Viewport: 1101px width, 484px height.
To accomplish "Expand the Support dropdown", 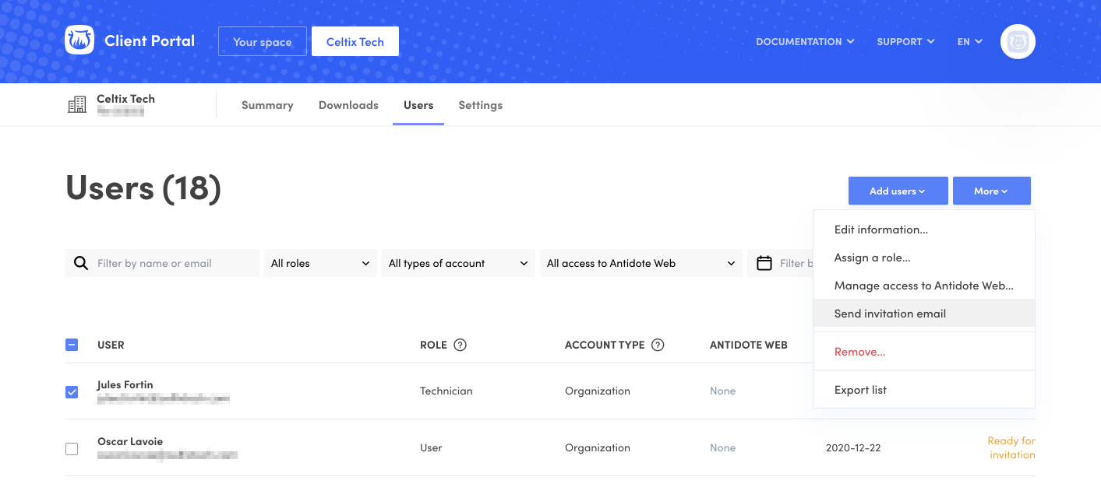I will coord(905,42).
